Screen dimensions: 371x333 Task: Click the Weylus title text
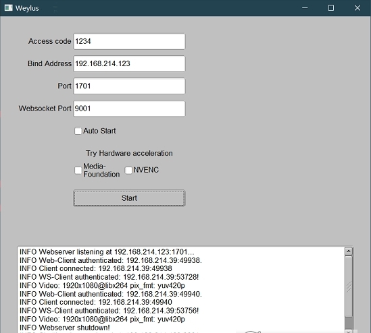tap(27, 8)
